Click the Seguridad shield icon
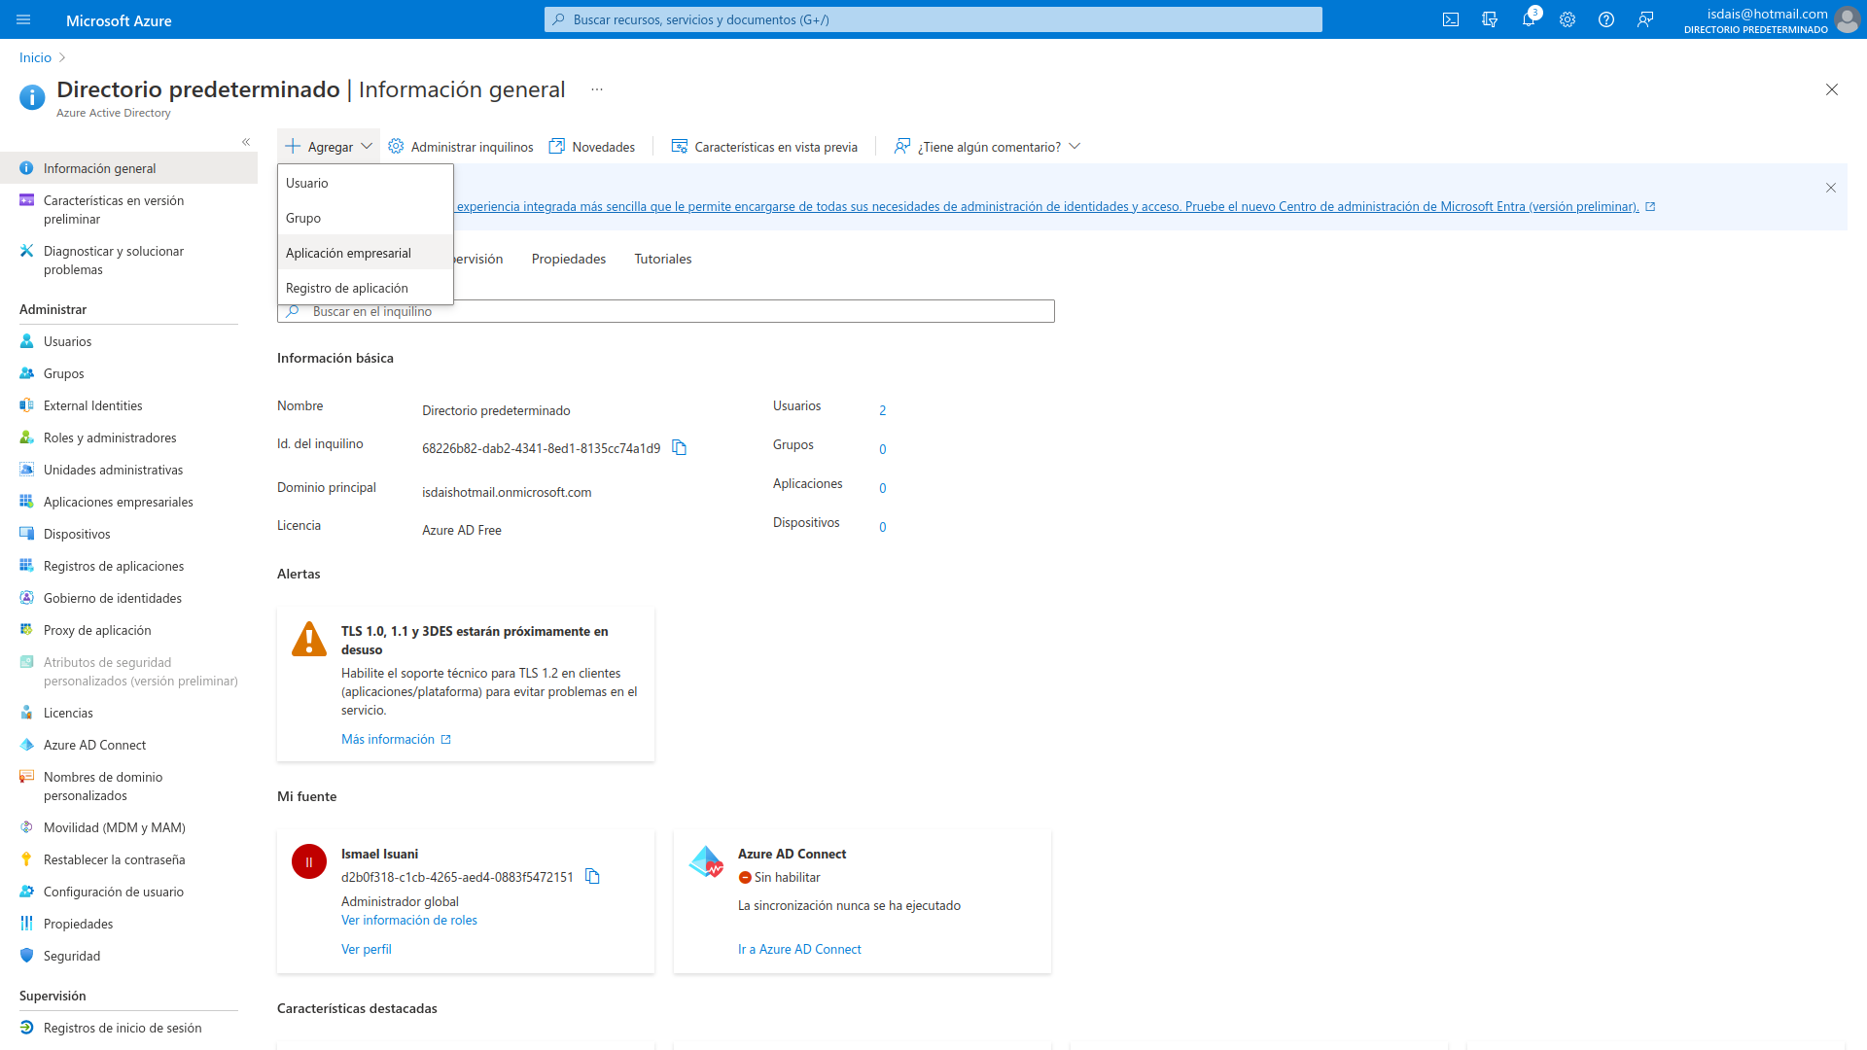1867x1050 pixels. click(x=27, y=956)
